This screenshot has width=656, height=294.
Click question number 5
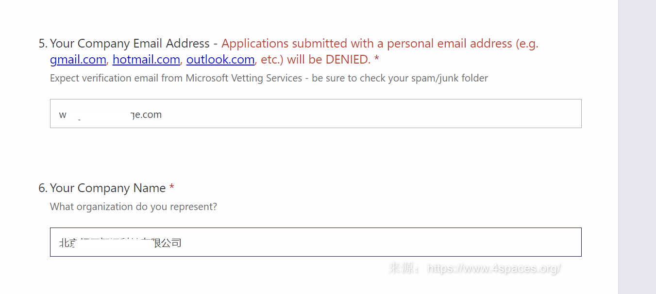pyautogui.click(x=43, y=44)
